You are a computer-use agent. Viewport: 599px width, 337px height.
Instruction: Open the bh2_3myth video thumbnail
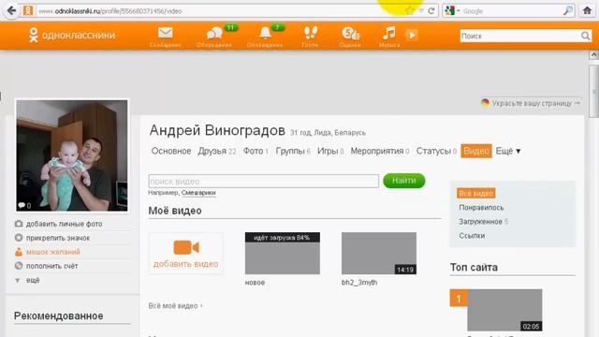click(x=379, y=254)
